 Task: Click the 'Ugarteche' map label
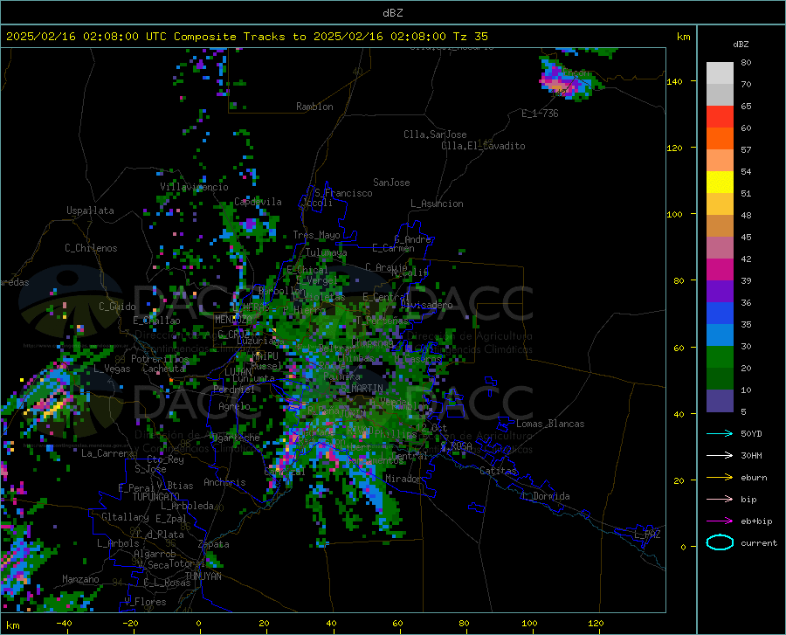point(236,438)
